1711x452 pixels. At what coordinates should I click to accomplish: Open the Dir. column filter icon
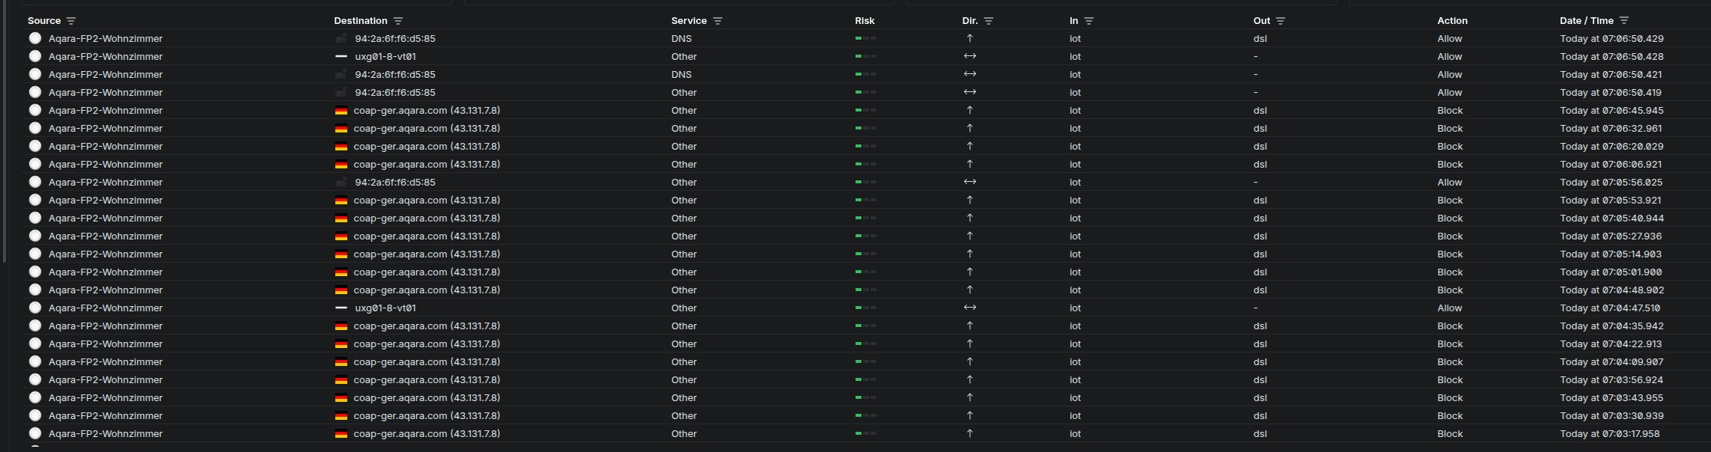(x=989, y=21)
